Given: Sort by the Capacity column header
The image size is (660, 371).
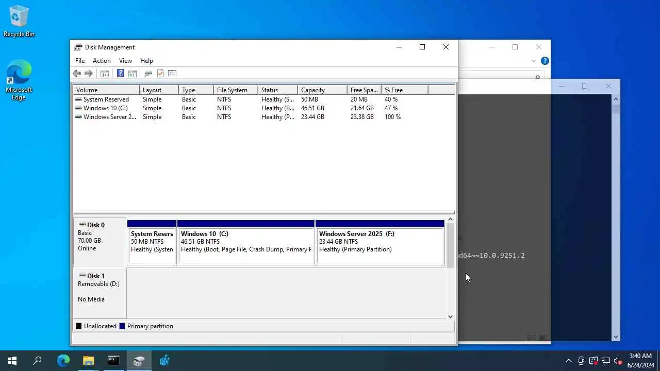Looking at the screenshot, I should click(322, 90).
